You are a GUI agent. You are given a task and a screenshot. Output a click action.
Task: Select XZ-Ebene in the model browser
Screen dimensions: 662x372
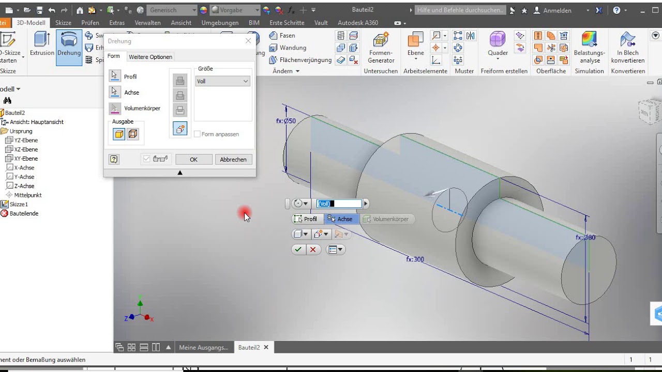click(x=22, y=149)
